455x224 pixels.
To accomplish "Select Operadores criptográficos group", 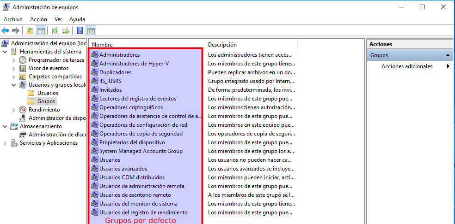I will click(131, 107).
